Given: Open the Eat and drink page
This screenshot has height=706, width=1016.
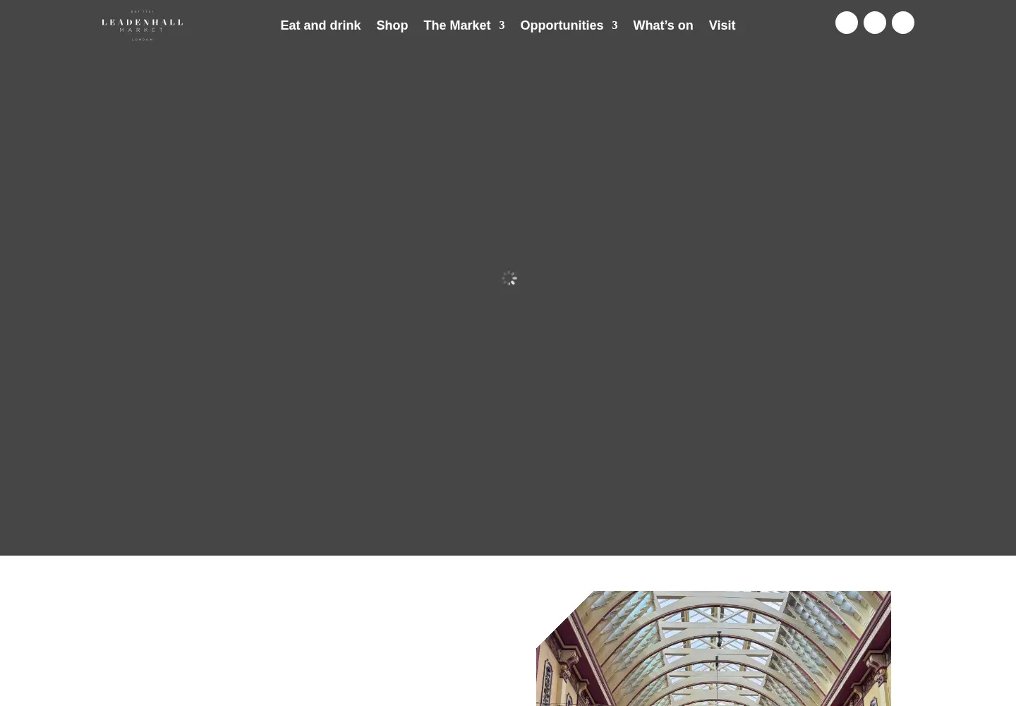Looking at the screenshot, I should [320, 25].
